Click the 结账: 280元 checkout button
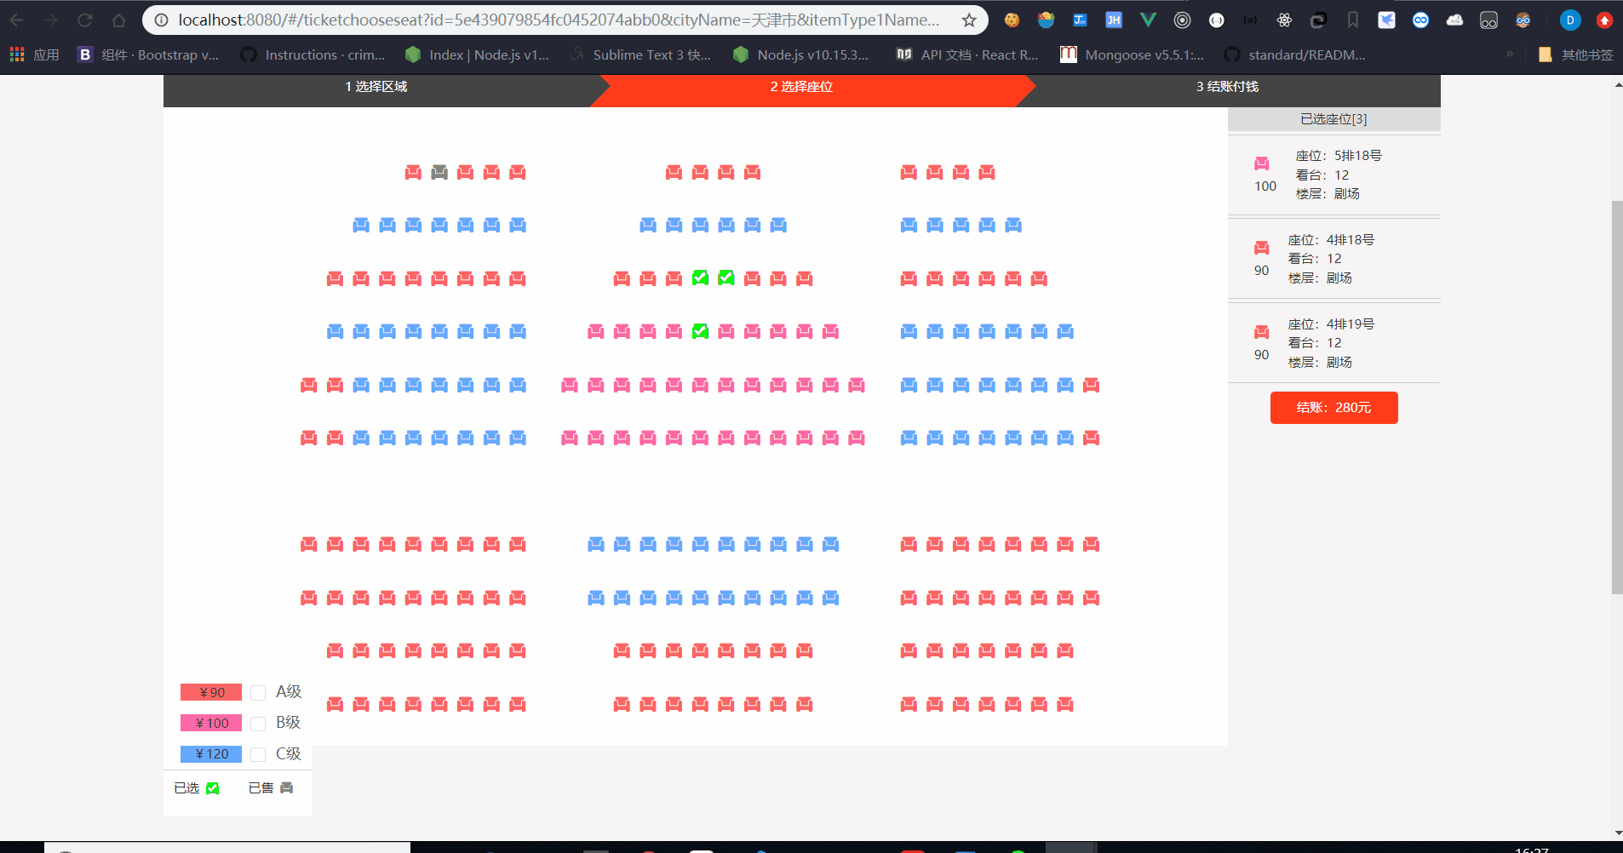This screenshot has height=853, width=1623. [1333, 407]
